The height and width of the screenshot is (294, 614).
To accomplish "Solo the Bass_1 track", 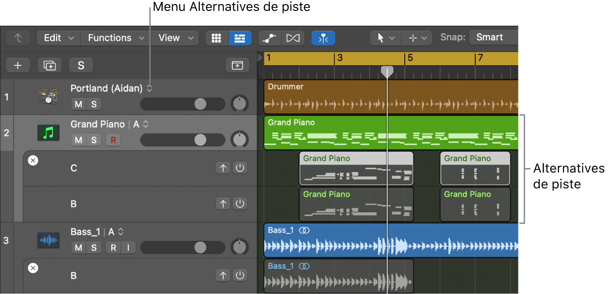I will (x=94, y=248).
